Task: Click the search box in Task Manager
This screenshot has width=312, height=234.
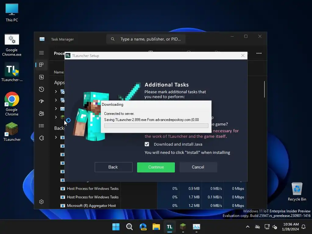Action: pyautogui.click(x=146, y=39)
